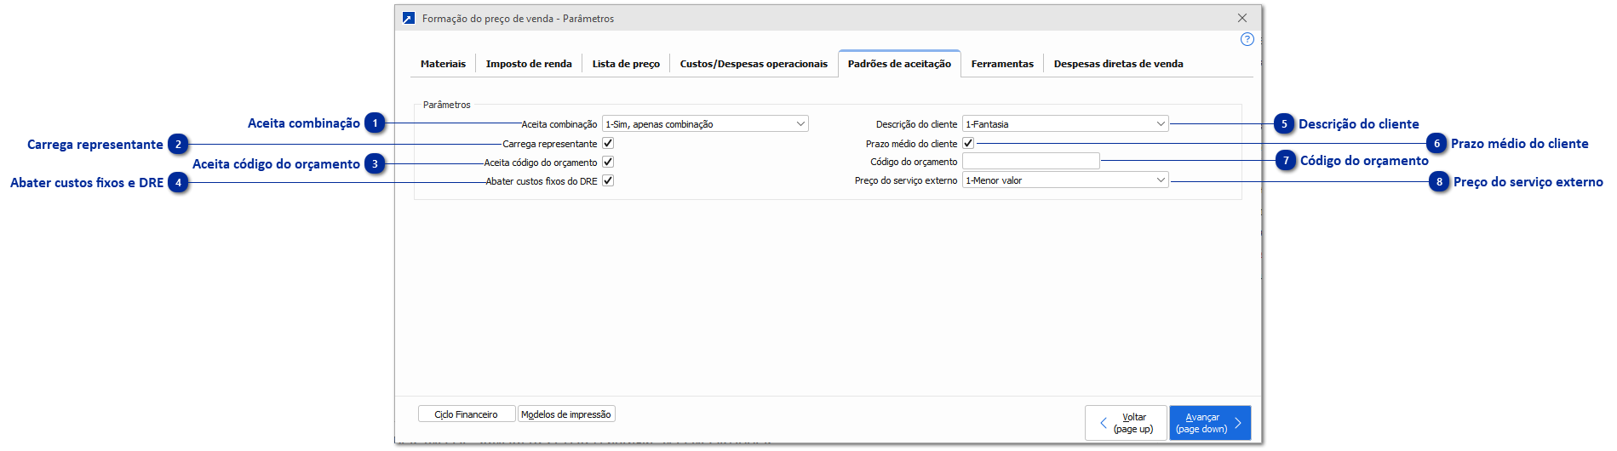Disable Prazo médio do cliente checkbox
The image size is (1617, 451).
968,143
